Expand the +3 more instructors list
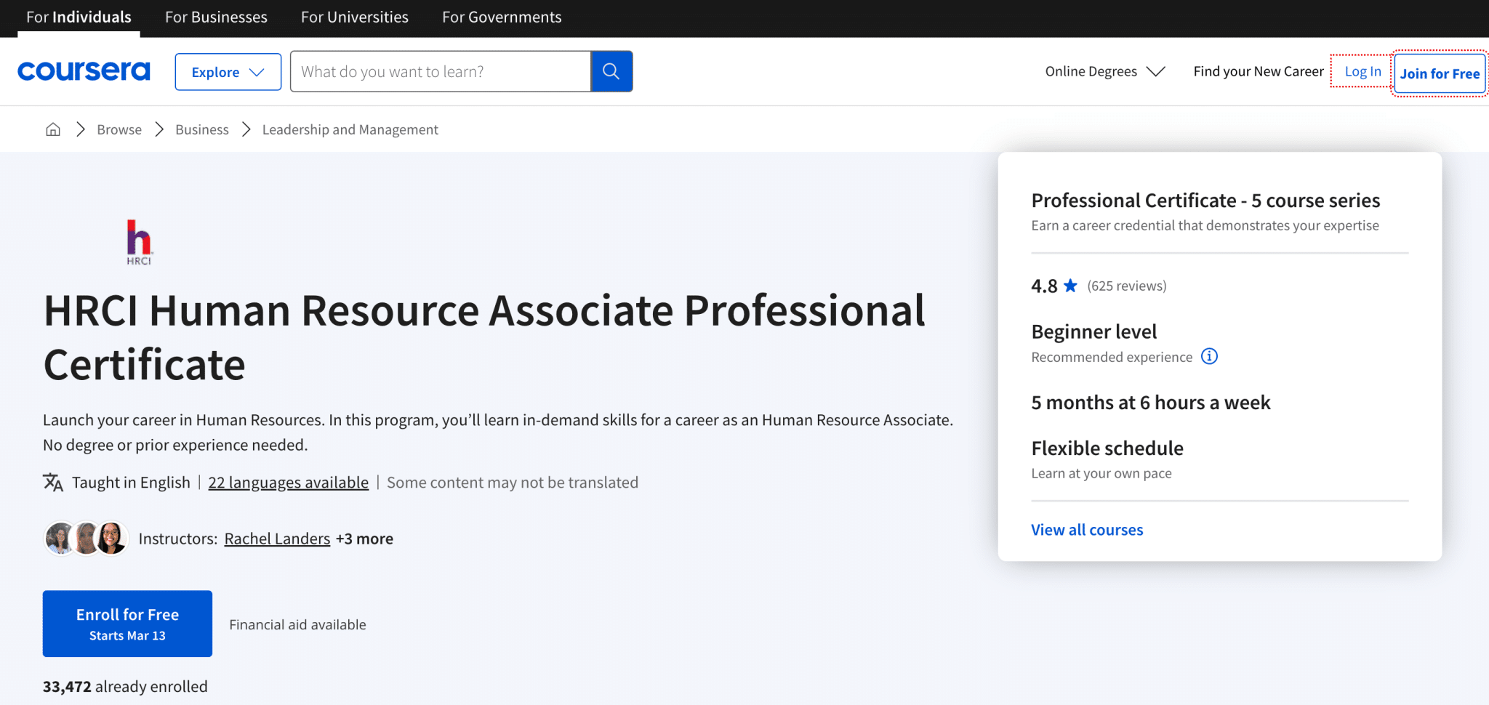1489x705 pixels. point(364,539)
